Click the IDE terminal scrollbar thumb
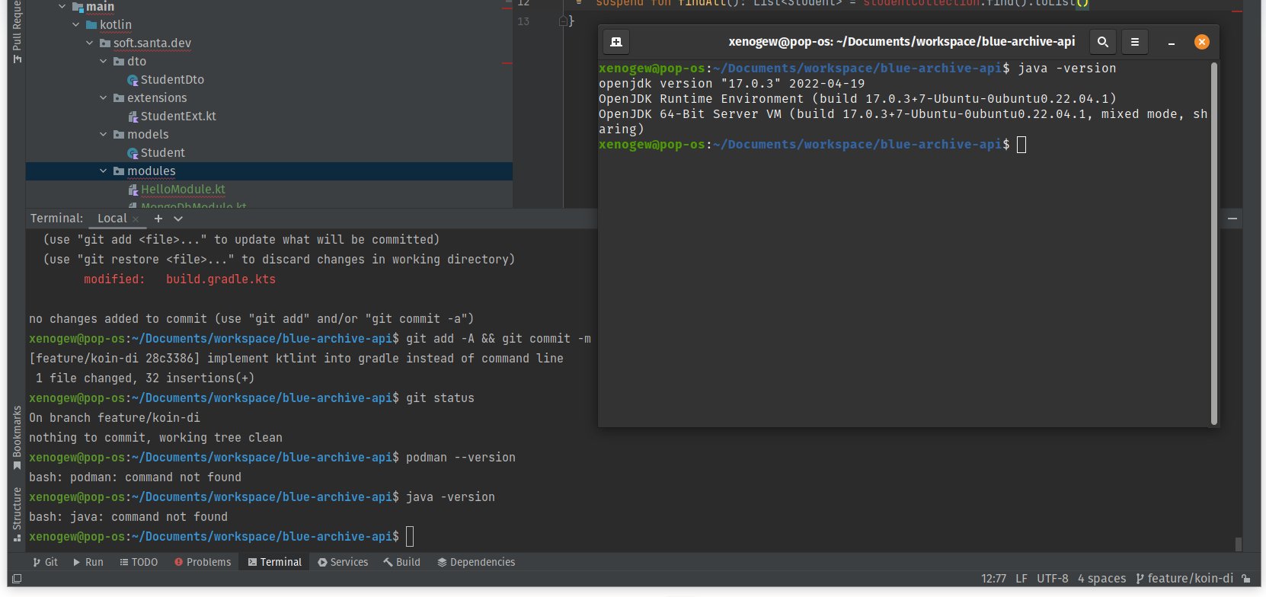1266x597 pixels. click(x=1239, y=544)
